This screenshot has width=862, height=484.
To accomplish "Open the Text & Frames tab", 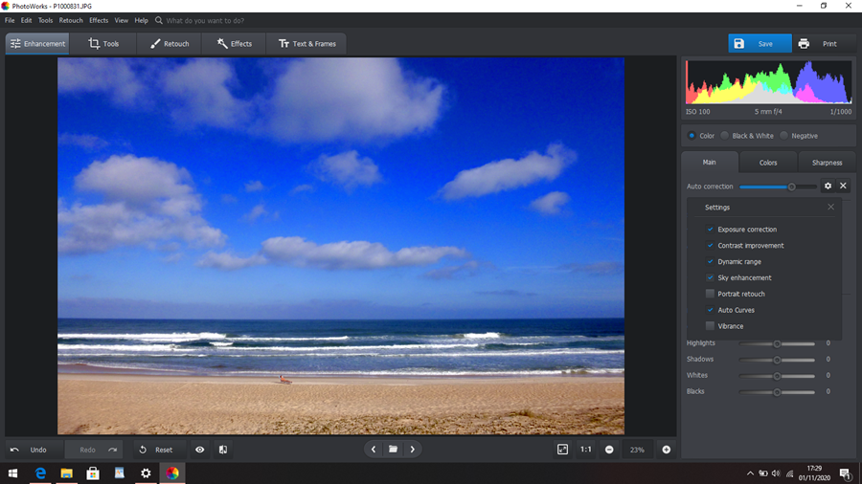I will (x=306, y=43).
